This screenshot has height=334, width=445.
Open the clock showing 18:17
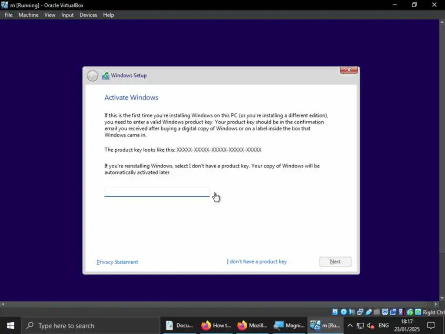pos(407,325)
